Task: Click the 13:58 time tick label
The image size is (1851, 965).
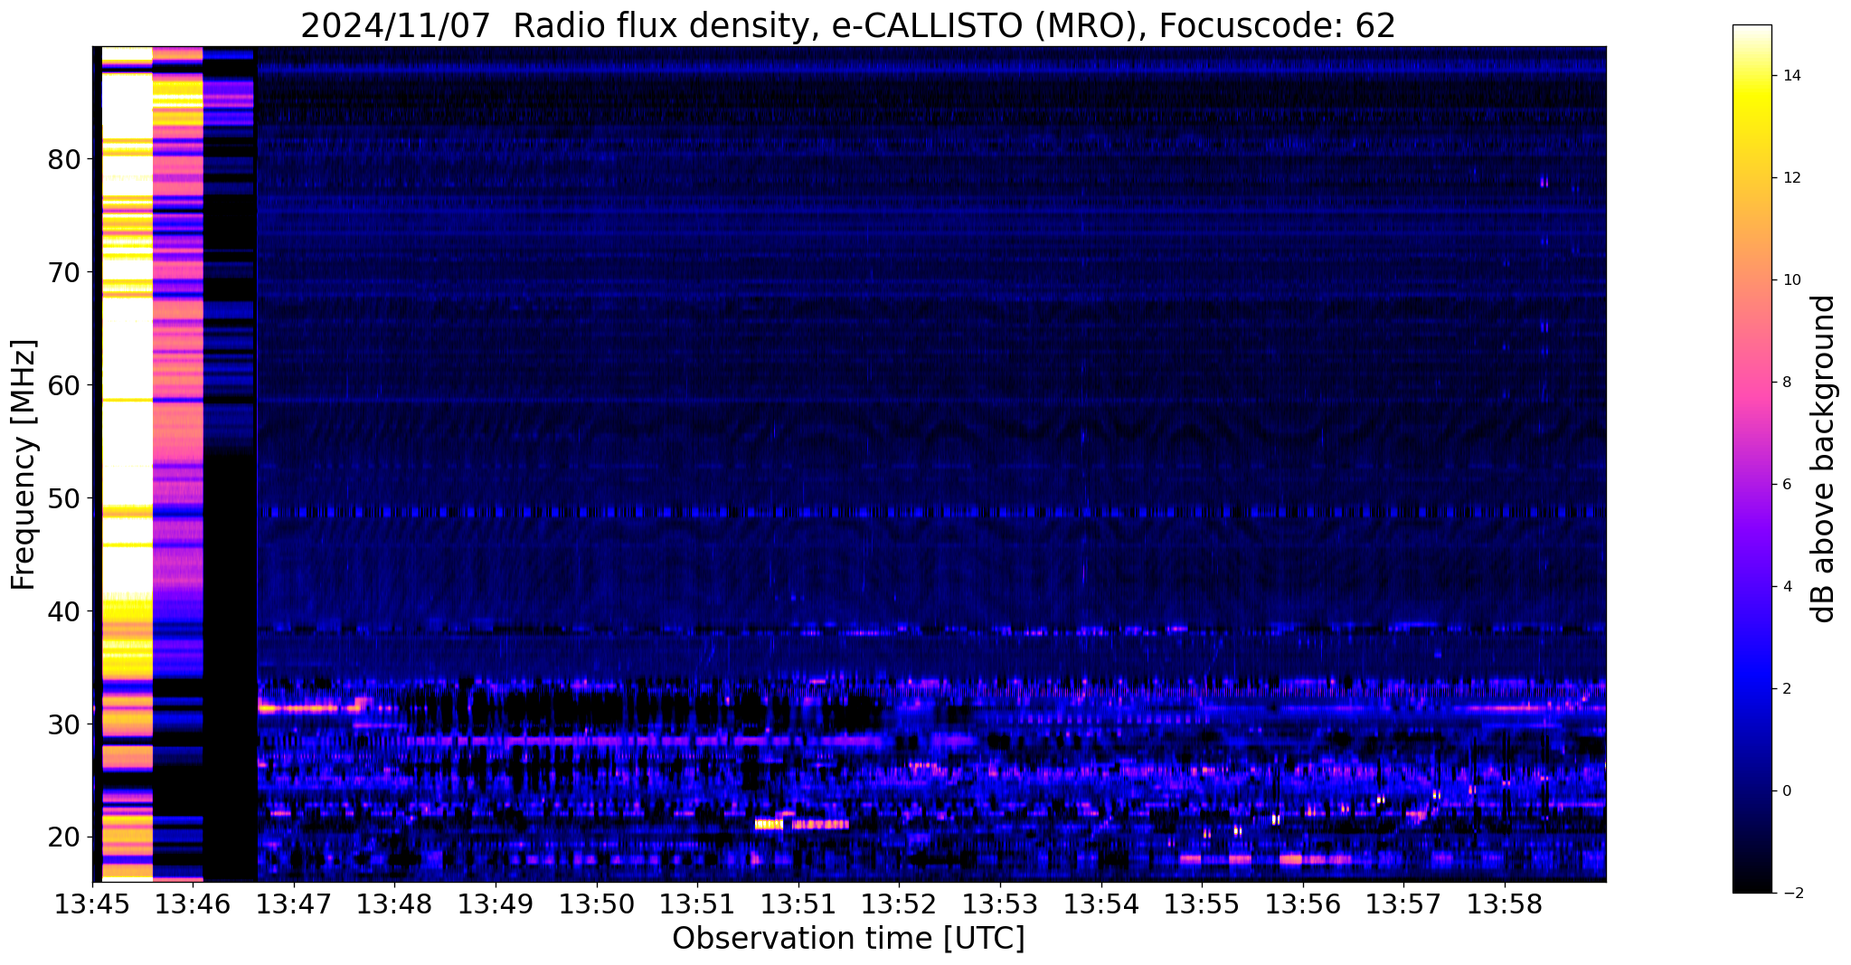Action: click(x=1504, y=904)
